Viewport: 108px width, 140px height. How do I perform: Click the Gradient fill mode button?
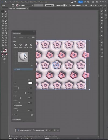point(4,54)
